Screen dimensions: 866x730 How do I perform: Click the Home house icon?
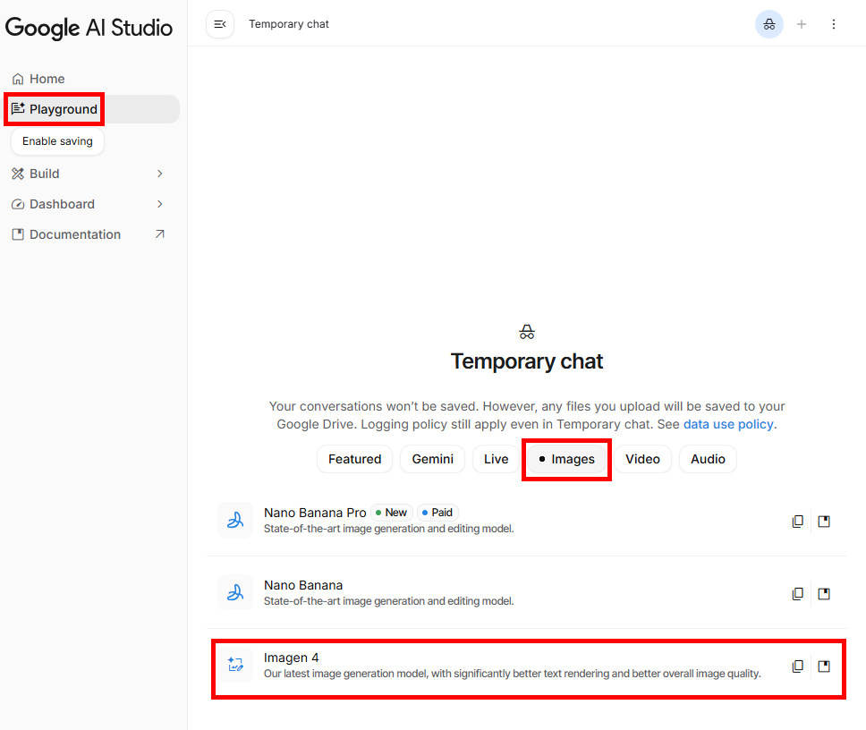coord(18,79)
